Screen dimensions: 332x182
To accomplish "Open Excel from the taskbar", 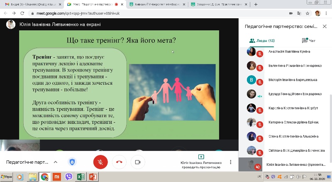I will (x=81, y=177).
